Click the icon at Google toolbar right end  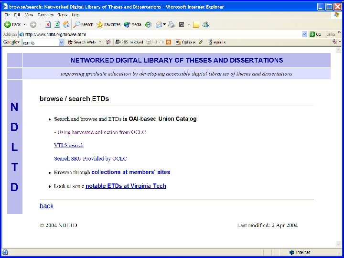[x=335, y=42]
